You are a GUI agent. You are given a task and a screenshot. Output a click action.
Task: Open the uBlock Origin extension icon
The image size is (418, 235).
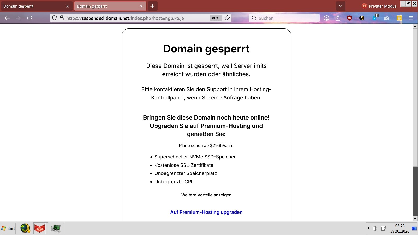[350, 18]
